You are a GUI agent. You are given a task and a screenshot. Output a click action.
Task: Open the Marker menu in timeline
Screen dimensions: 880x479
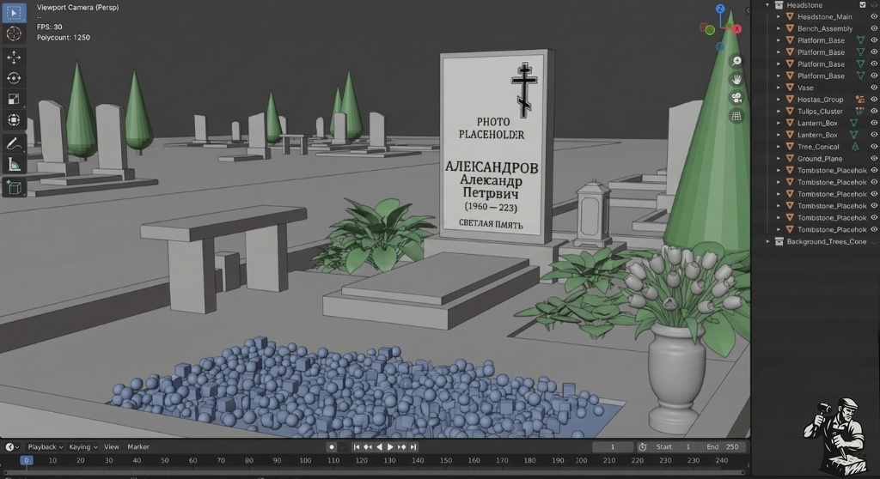click(x=138, y=447)
